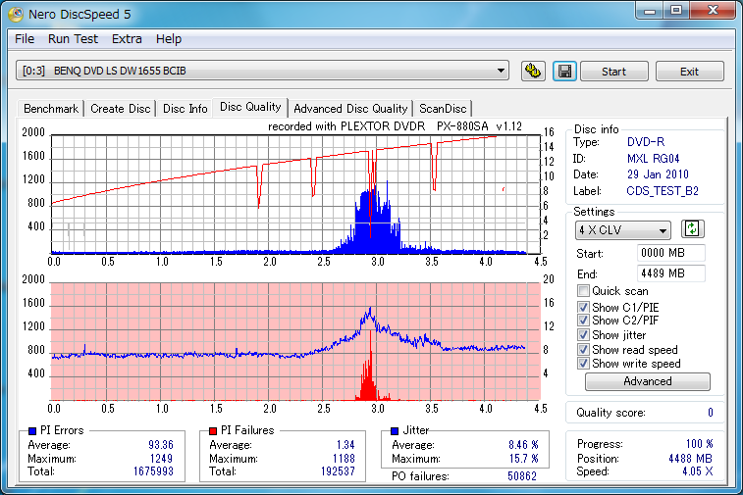This screenshot has width=743, height=495.
Task: Open the Extra menu
Action: (127, 38)
